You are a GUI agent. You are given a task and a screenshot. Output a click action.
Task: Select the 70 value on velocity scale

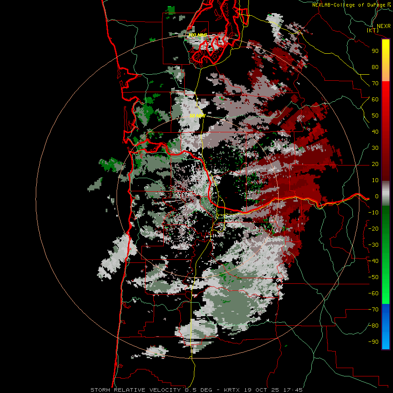point(375,83)
